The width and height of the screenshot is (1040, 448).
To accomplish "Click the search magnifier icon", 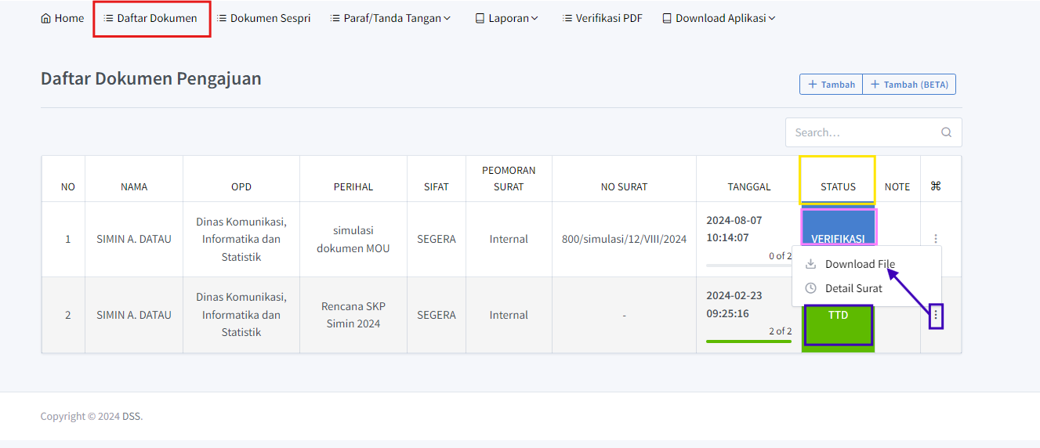I will coord(946,132).
